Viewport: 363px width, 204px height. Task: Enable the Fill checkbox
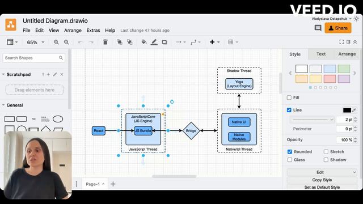click(289, 97)
